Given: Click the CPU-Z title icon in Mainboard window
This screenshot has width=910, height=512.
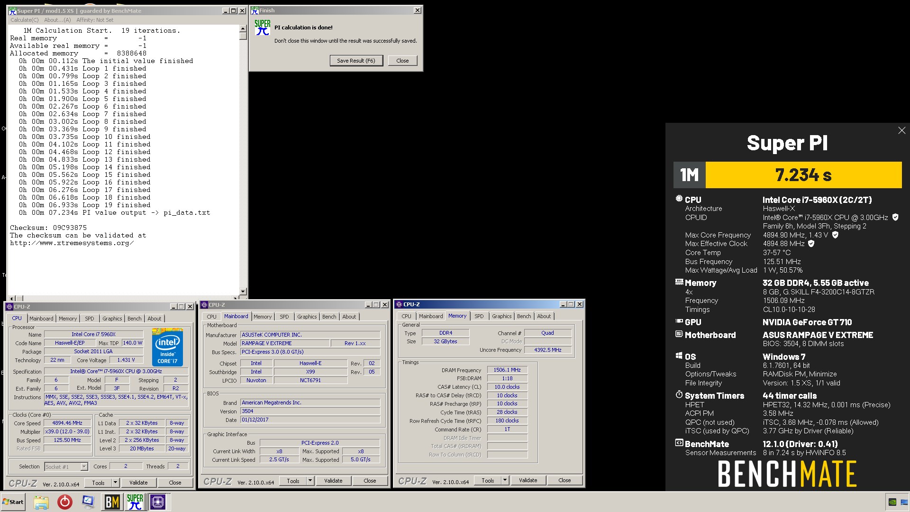Looking at the screenshot, I should (x=204, y=305).
